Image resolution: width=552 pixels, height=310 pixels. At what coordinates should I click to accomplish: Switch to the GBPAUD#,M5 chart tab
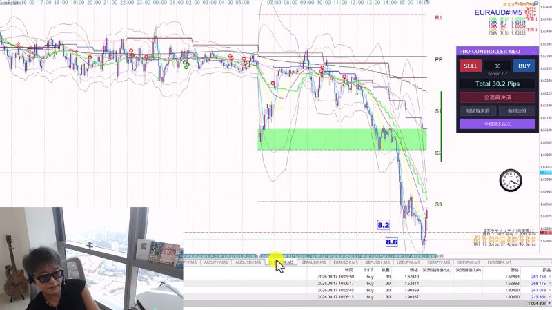pos(313,262)
